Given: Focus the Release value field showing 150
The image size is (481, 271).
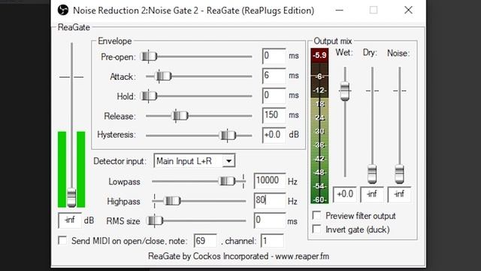Looking at the screenshot, I should [x=274, y=115].
